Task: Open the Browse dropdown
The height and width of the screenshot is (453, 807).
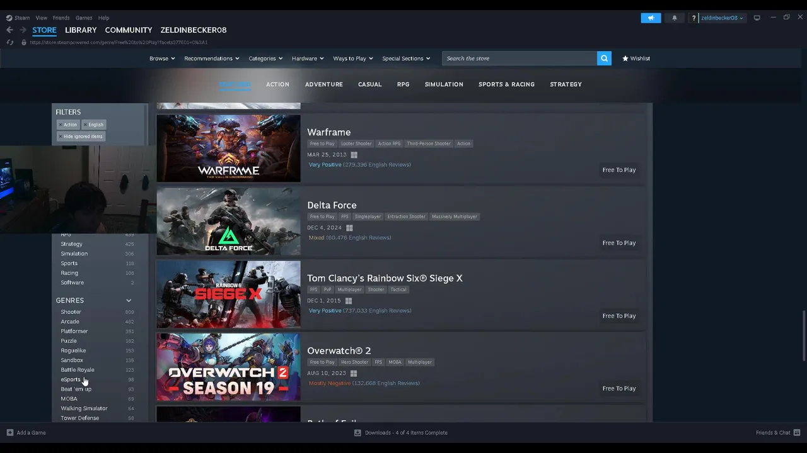Action: (162, 59)
